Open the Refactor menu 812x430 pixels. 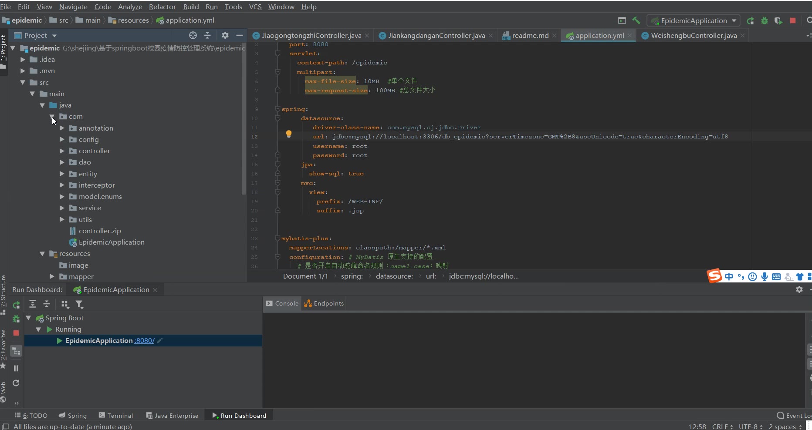tap(162, 7)
